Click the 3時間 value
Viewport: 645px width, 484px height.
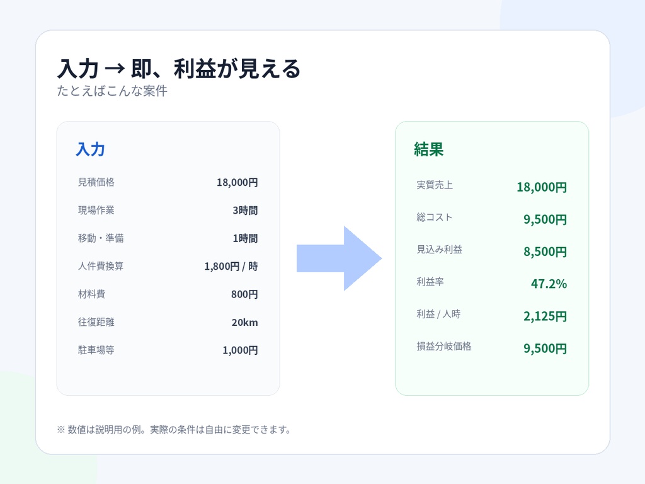[245, 210]
